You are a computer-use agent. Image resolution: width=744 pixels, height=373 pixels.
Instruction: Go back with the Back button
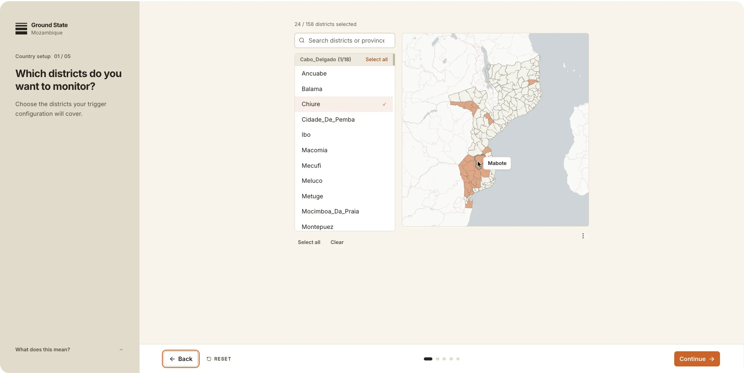[181, 359]
